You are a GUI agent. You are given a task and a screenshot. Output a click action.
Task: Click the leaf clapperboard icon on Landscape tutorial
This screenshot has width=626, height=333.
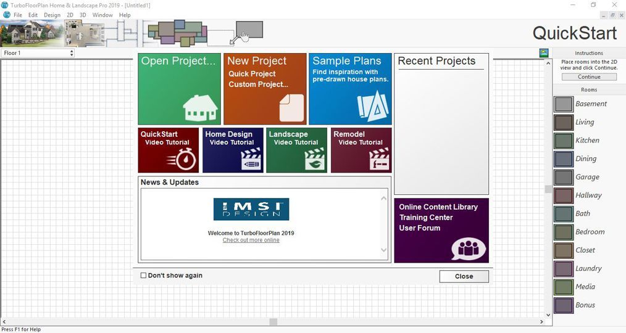click(x=315, y=159)
